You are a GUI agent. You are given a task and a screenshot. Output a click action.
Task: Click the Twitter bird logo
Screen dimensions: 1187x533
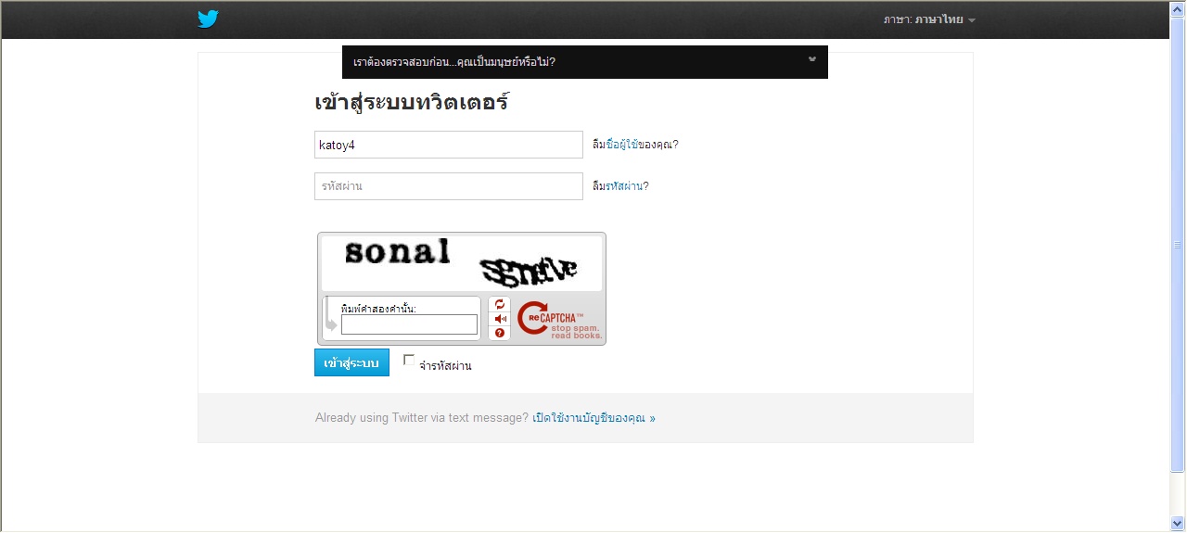coord(208,19)
